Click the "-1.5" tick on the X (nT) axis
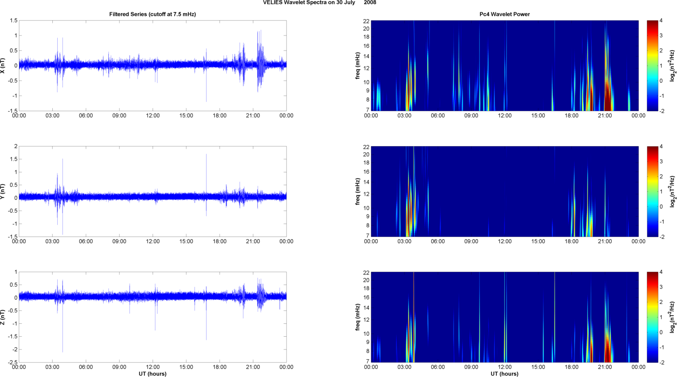This screenshot has width=677, height=377. [x=12, y=111]
